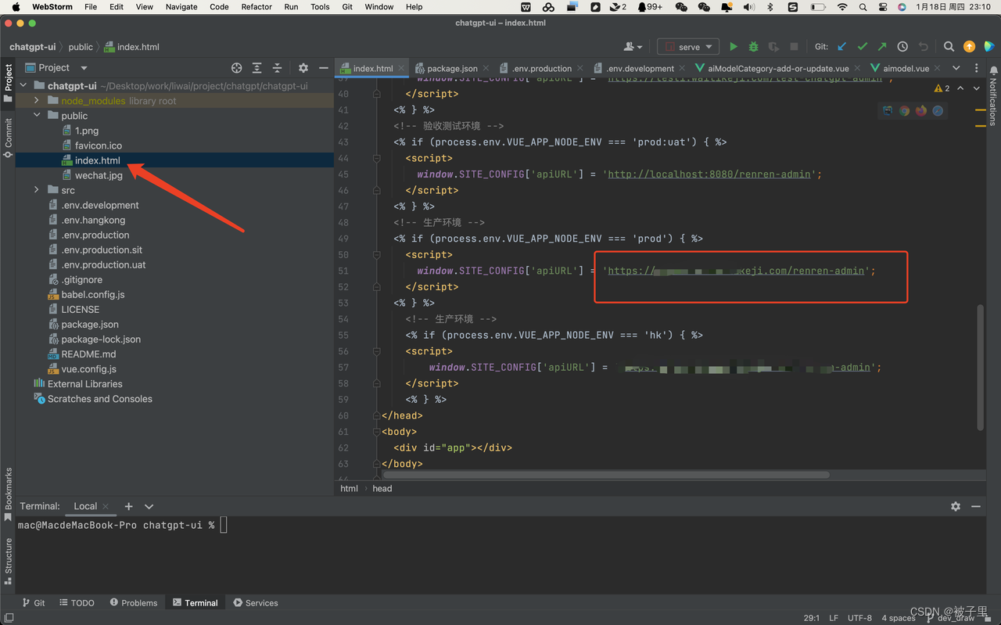
Task: Collapse the public folder
Action: [x=37, y=116]
